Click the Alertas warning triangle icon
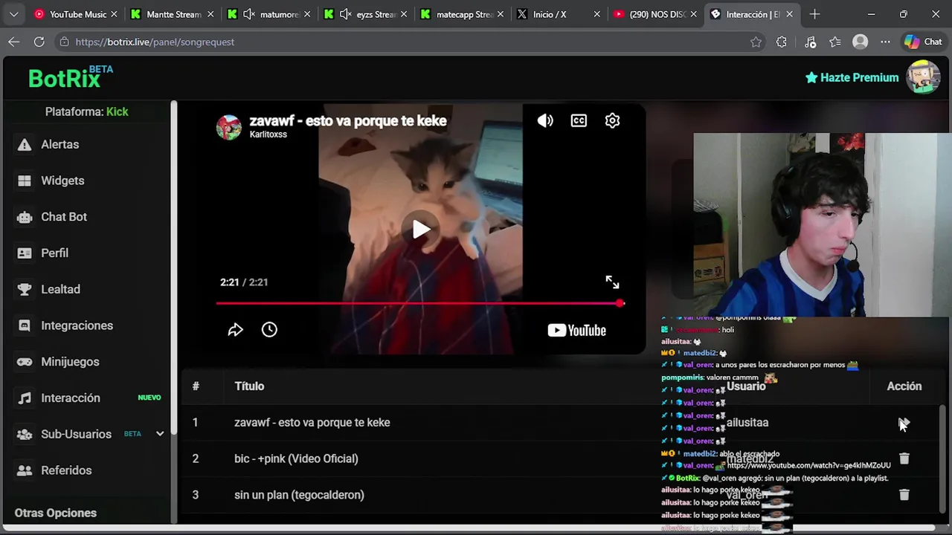 click(x=25, y=144)
